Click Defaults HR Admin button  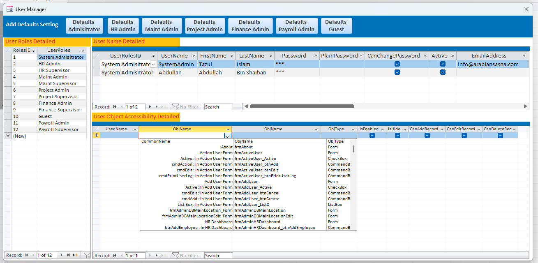pos(122,25)
